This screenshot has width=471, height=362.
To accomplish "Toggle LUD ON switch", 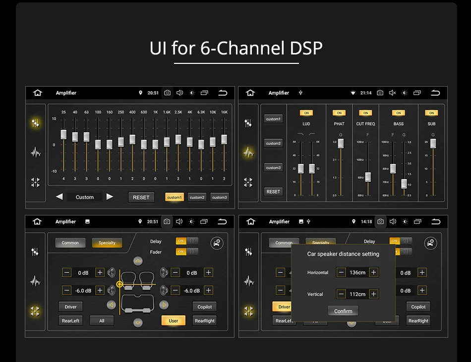I will (x=306, y=113).
